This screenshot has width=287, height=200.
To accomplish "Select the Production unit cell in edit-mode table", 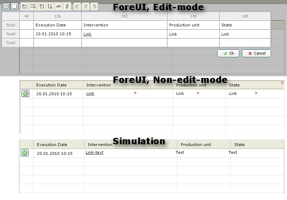I will click(193, 25).
